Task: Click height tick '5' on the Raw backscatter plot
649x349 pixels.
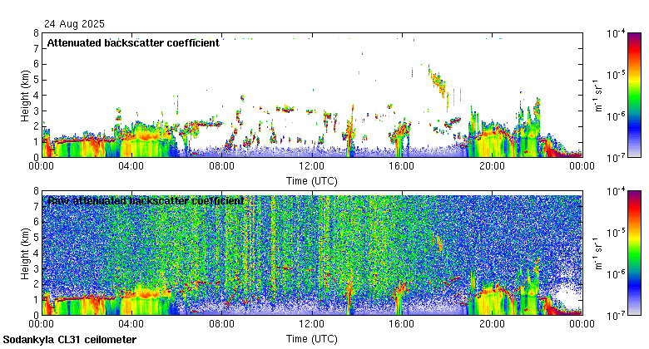Action: pyautogui.click(x=37, y=238)
